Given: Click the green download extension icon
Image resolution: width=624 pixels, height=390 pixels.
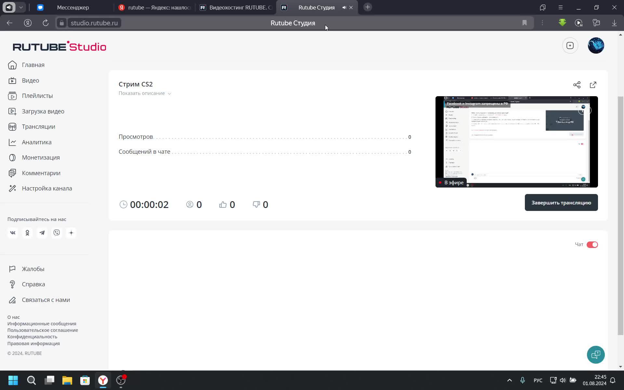Looking at the screenshot, I should click(x=563, y=23).
